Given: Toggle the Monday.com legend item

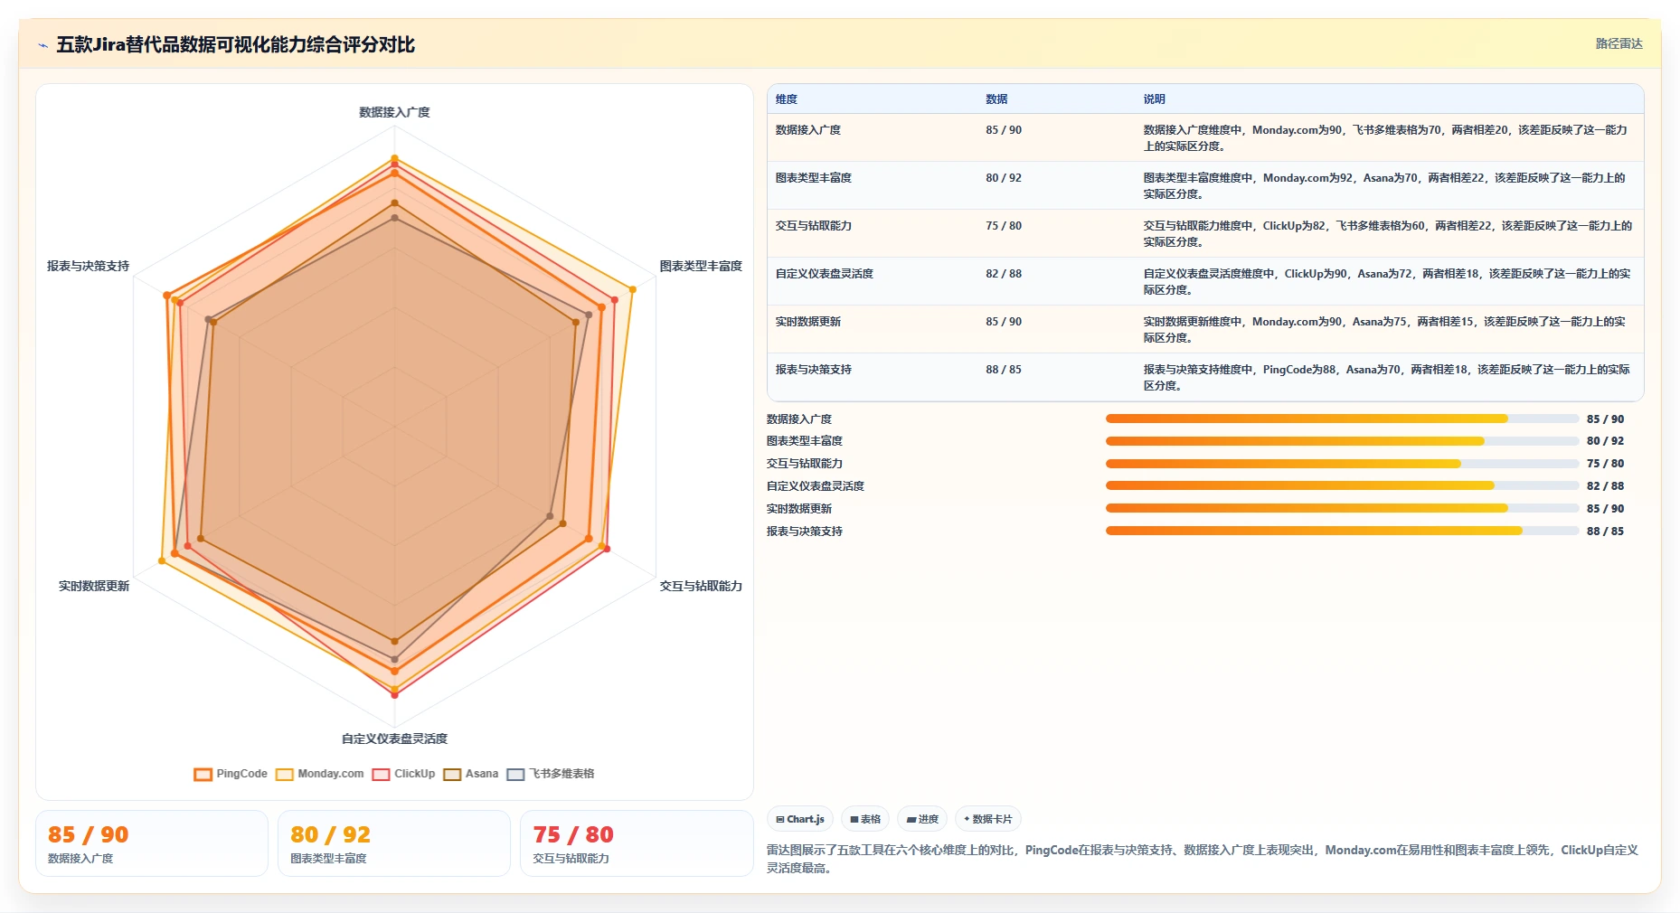Looking at the screenshot, I should point(319,774).
